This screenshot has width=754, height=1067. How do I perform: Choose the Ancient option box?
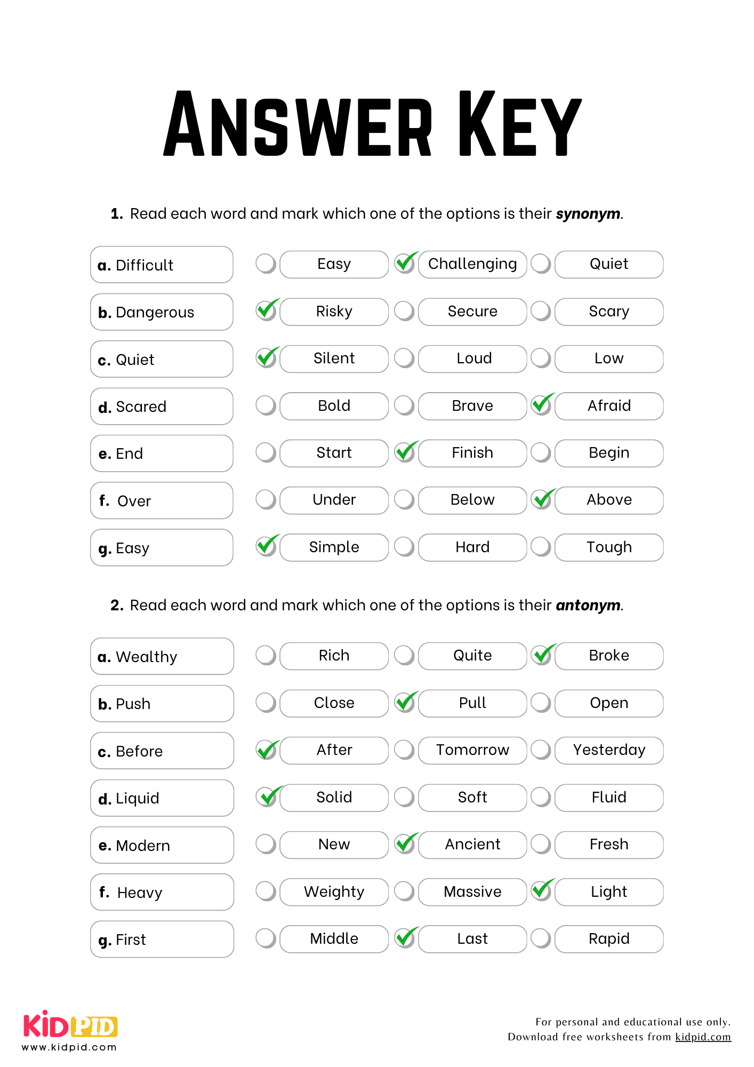472,845
